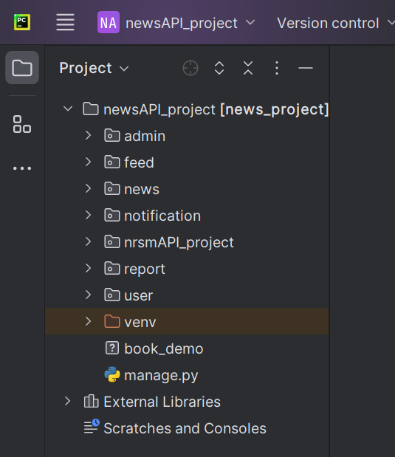
Task: Open the Version control dropdown
Action: [335, 23]
